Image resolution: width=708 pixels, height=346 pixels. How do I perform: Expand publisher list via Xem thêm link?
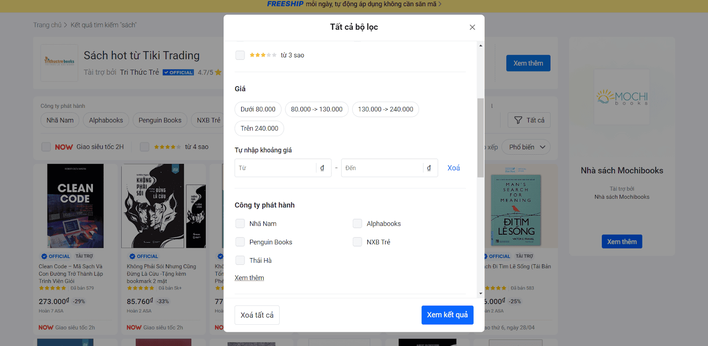[249, 278]
